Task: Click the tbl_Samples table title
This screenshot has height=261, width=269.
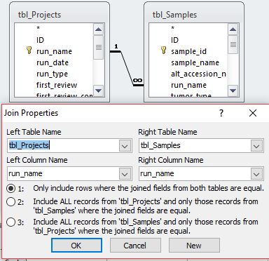Action: click(174, 15)
